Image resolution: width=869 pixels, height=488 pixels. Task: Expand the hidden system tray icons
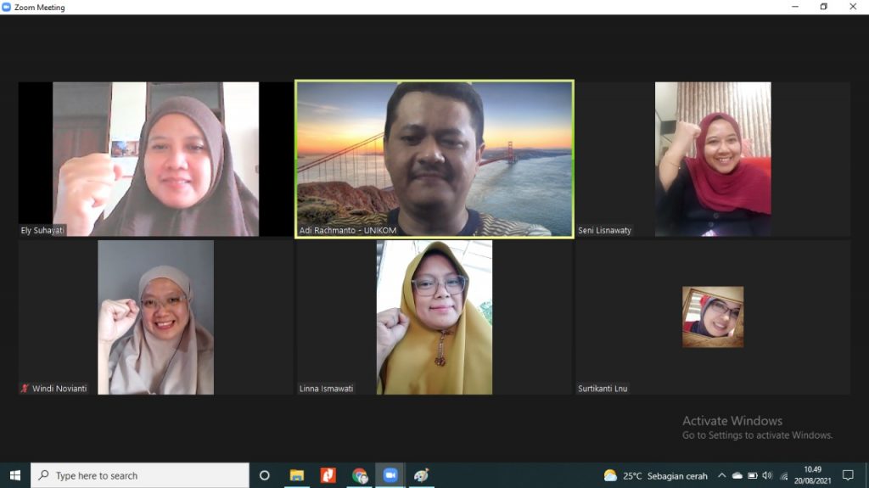pyautogui.click(x=721, y=475)
